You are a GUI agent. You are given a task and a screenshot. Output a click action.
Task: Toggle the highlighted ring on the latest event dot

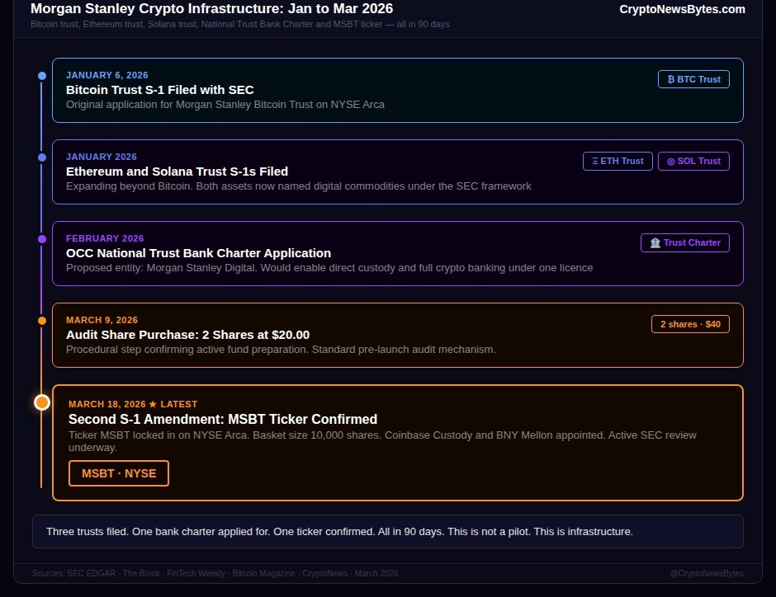click(x=42, y=402)
